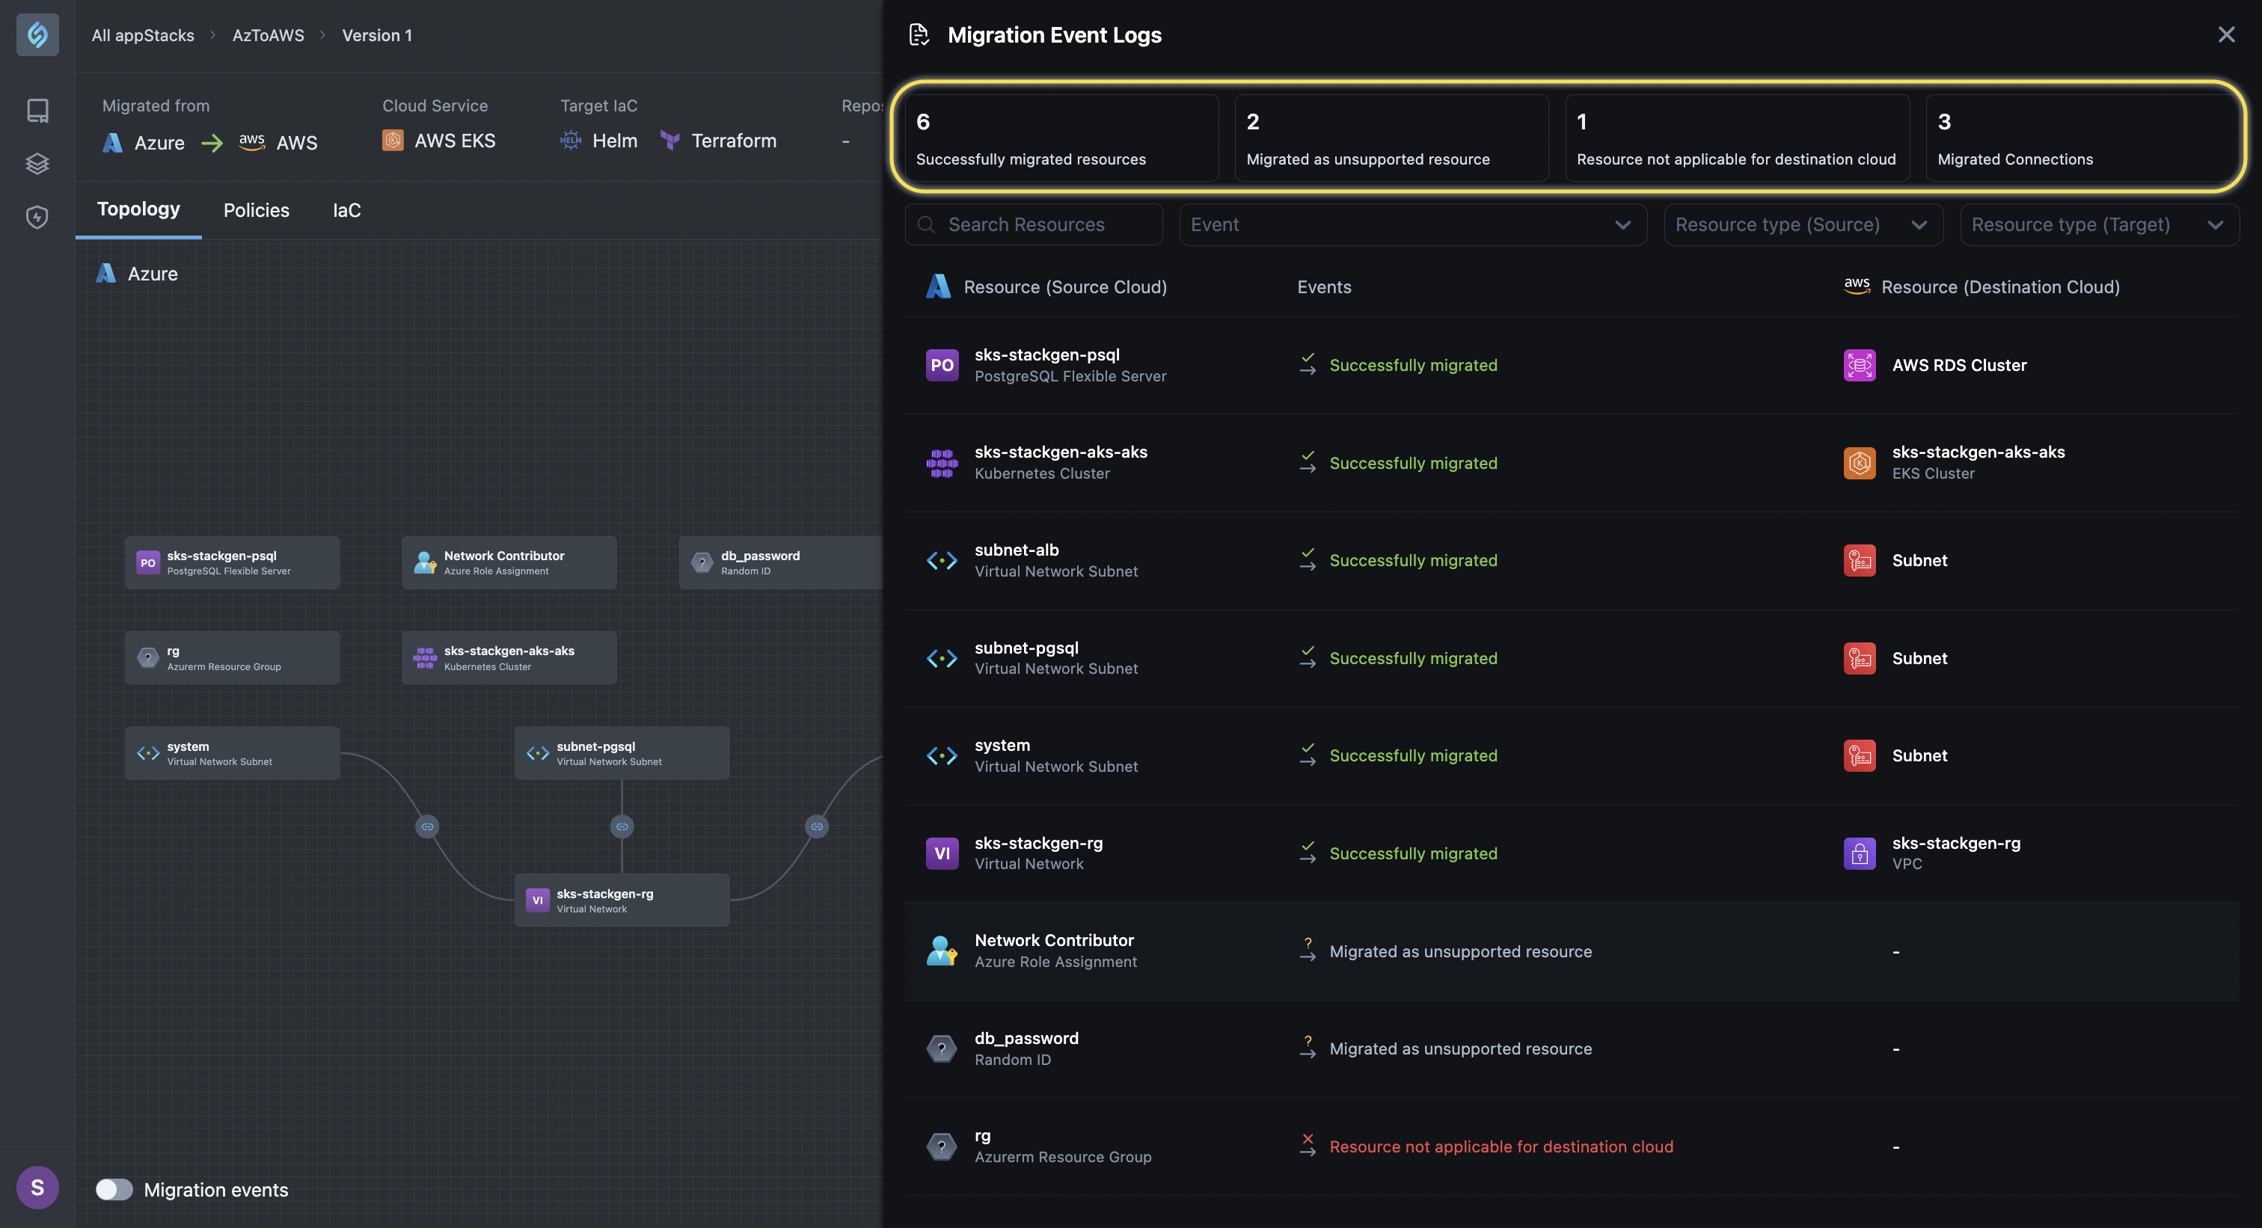
Task: Click the rg resource group icon in log list
Action: tap(942, 1146)
